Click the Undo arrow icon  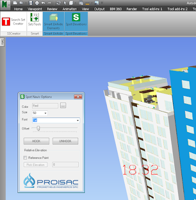click(43, 3)
